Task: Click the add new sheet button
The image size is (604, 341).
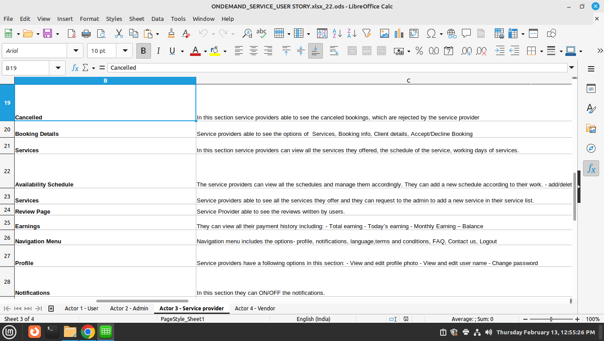Action: point(51,308)
